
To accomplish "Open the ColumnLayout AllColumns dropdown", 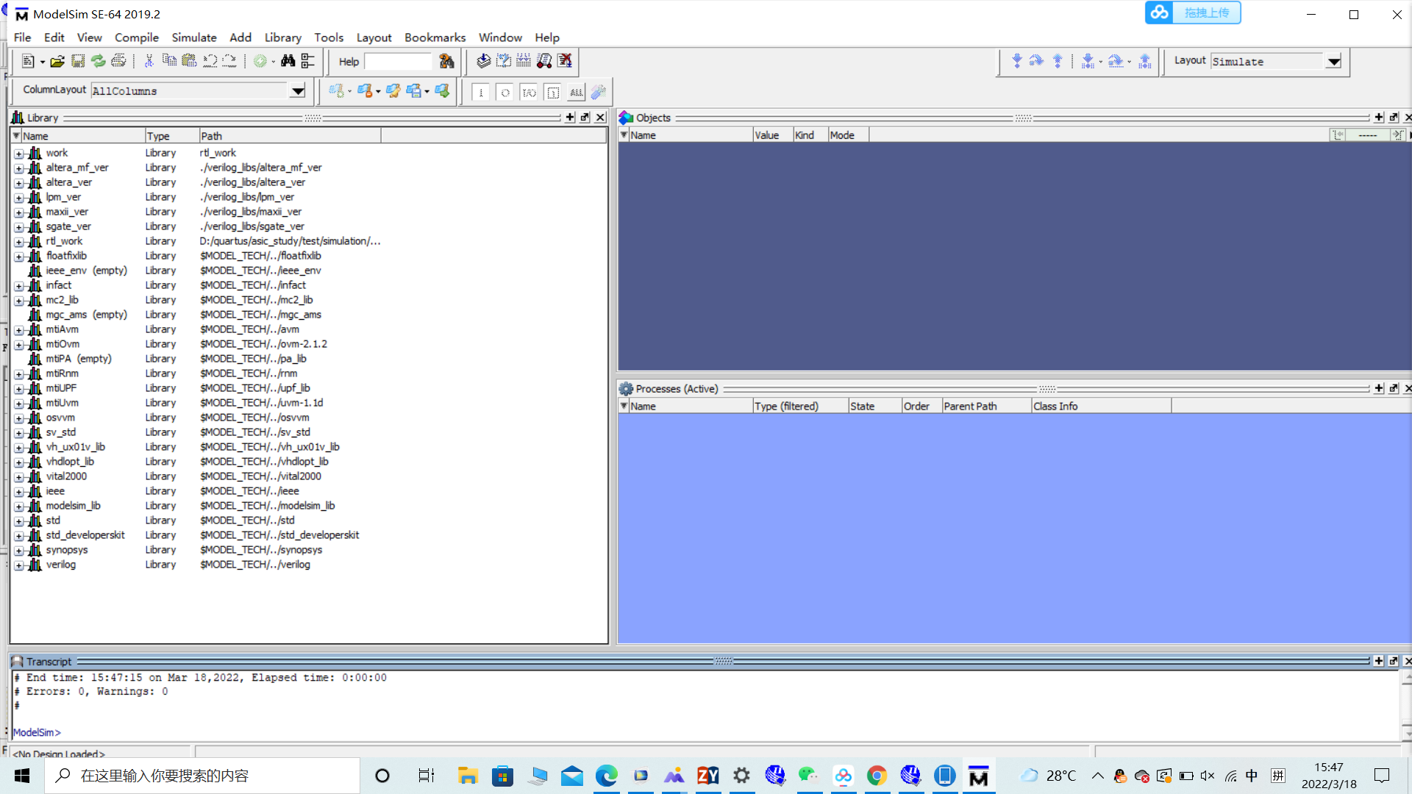I will pyautogui.click(x=296, y=90).
